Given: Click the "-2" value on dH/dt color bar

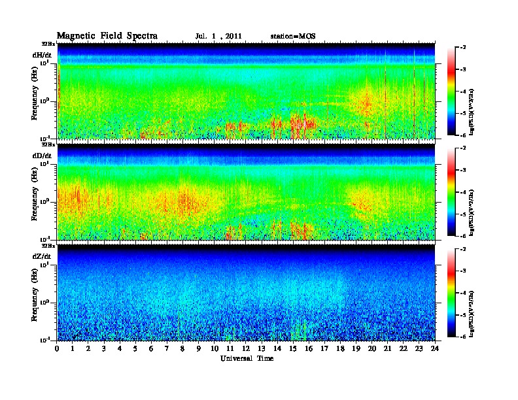Looking at the screenshot, I should point(463,48).
